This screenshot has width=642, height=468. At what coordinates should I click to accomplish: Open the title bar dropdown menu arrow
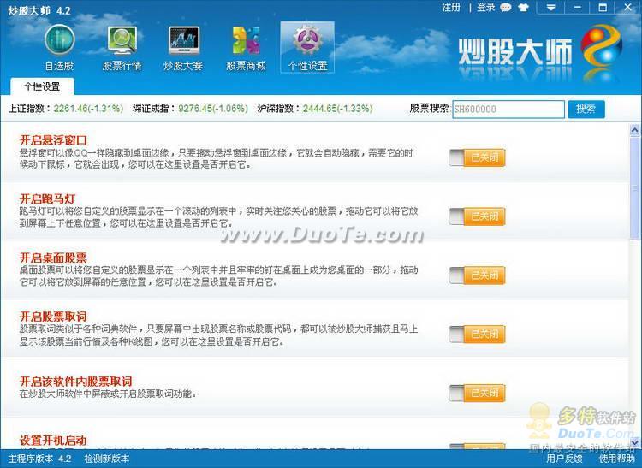(550, 8)
